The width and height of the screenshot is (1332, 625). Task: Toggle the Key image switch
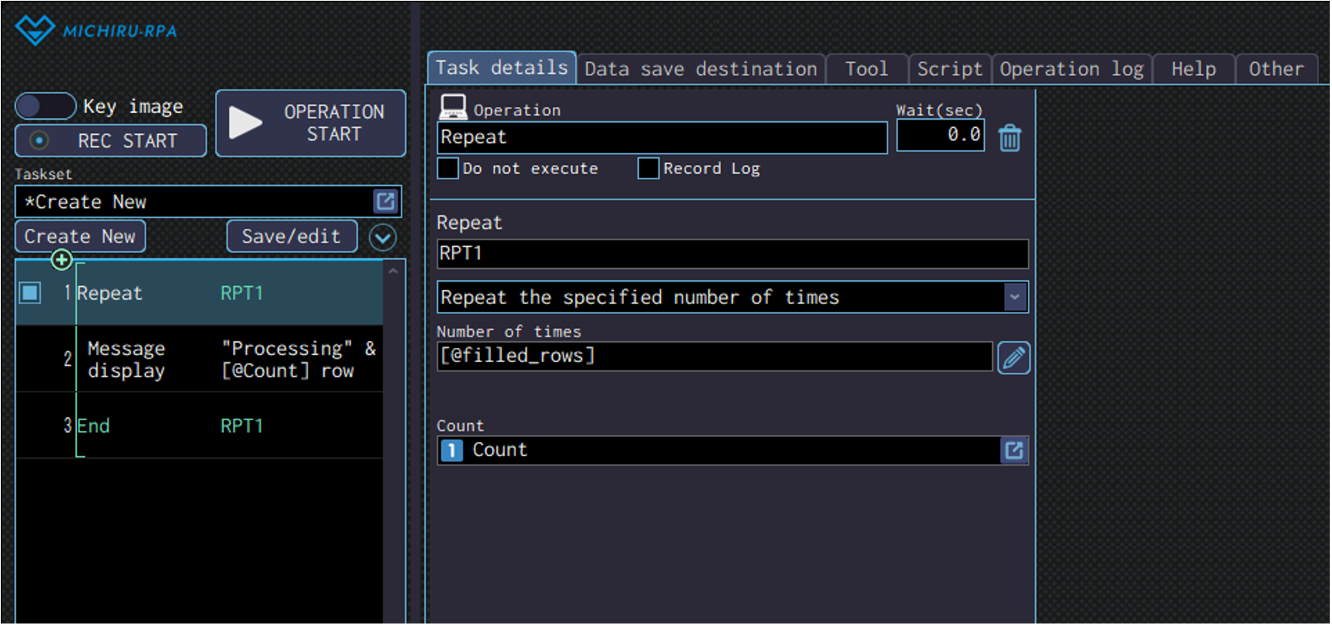tap(45, 106)
